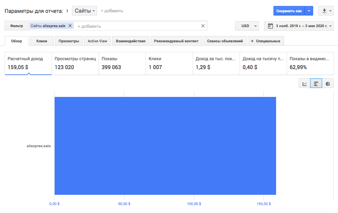Click the aliexpres.sale axis label
The image size is (338, 213).
point(39,146)
